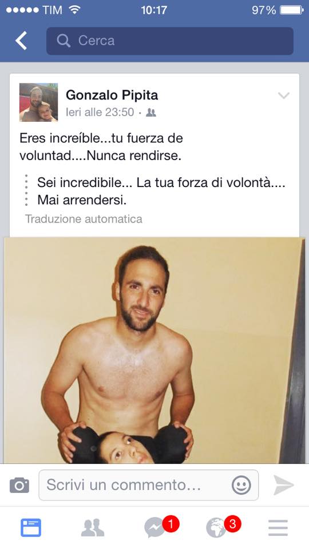The width and height of the screenshot is (309, 549).
Task: Send comment with paper plane icon
Action: point(283,485)
